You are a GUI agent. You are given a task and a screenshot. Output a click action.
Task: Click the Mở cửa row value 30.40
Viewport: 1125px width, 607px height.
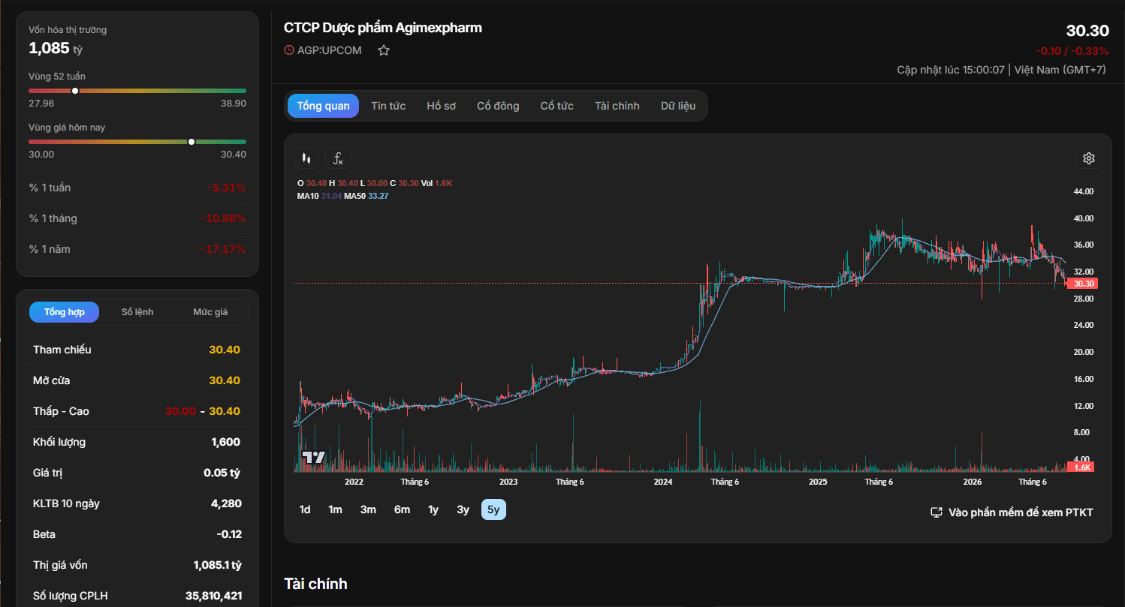click(225, 380)
